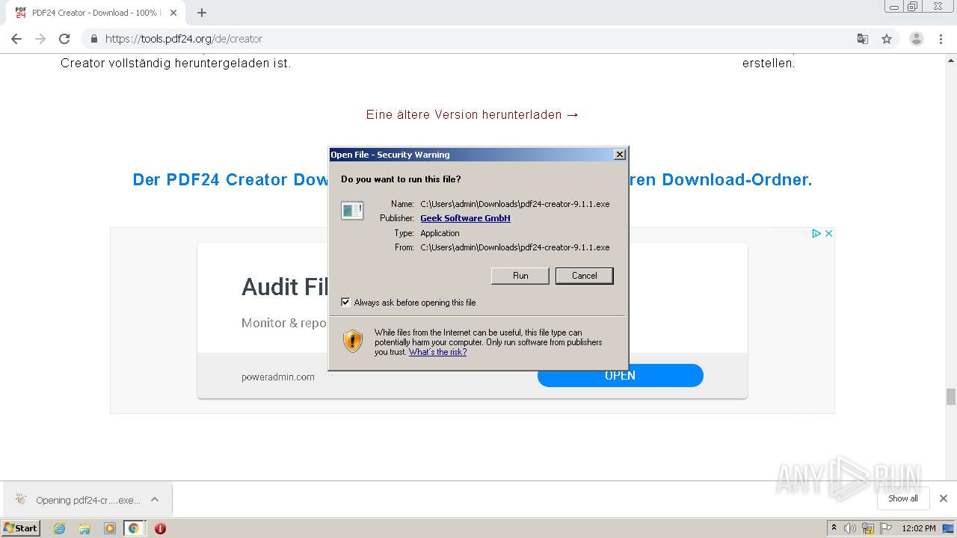Click the poweradmin.com ad text
Viewport: 957px width, 538px height.
coord(278,377)
